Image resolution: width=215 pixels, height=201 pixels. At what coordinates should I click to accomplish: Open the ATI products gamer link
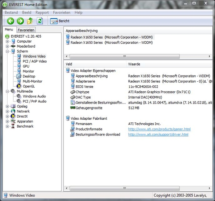(159, 129)
